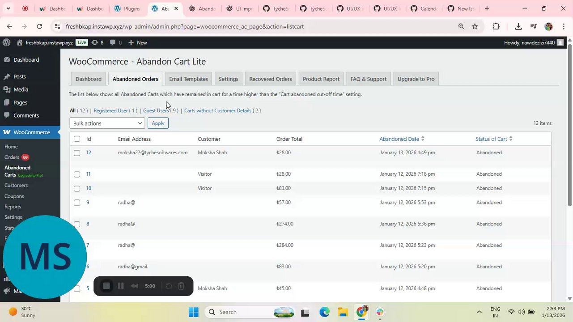Open Microsoft Edge from the taskbar
Screen dimensions: 573x322
324,312
